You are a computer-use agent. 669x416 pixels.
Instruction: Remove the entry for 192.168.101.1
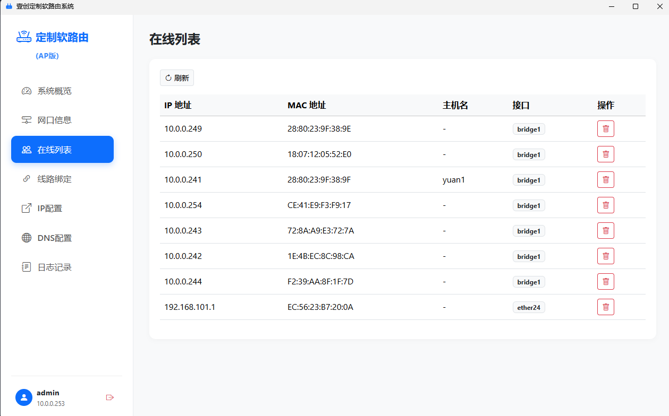605,307
